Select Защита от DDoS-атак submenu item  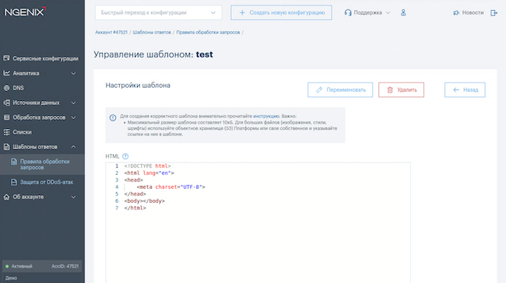click(x=42, y=182)
